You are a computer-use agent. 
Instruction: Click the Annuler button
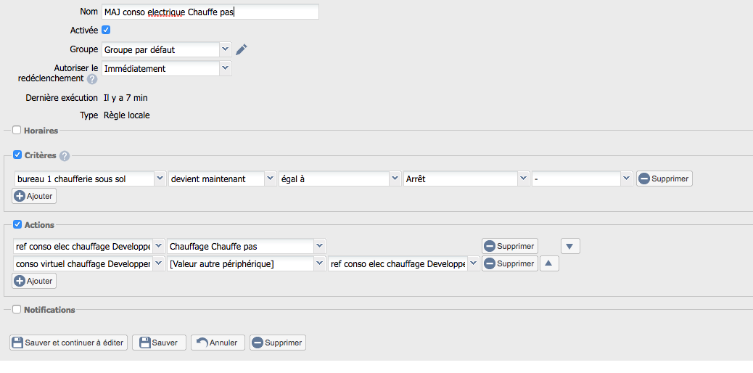tap(218, 343)
